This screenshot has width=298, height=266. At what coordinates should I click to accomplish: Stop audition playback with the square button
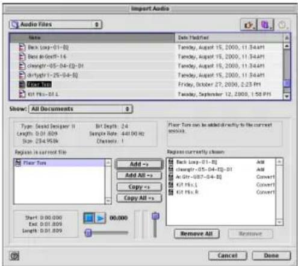89,218
